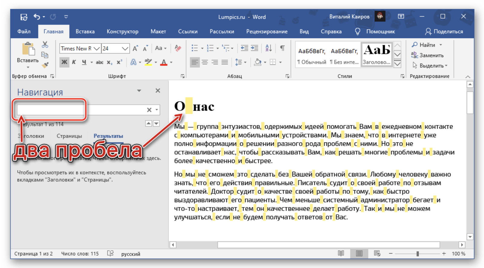
Task: Toggle bold formatting (Ж)
Action: pos(64,62)
